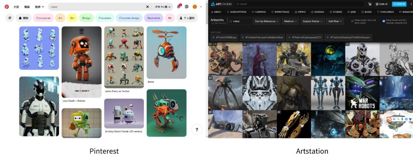Open ArtStation Blogs page

366,12
